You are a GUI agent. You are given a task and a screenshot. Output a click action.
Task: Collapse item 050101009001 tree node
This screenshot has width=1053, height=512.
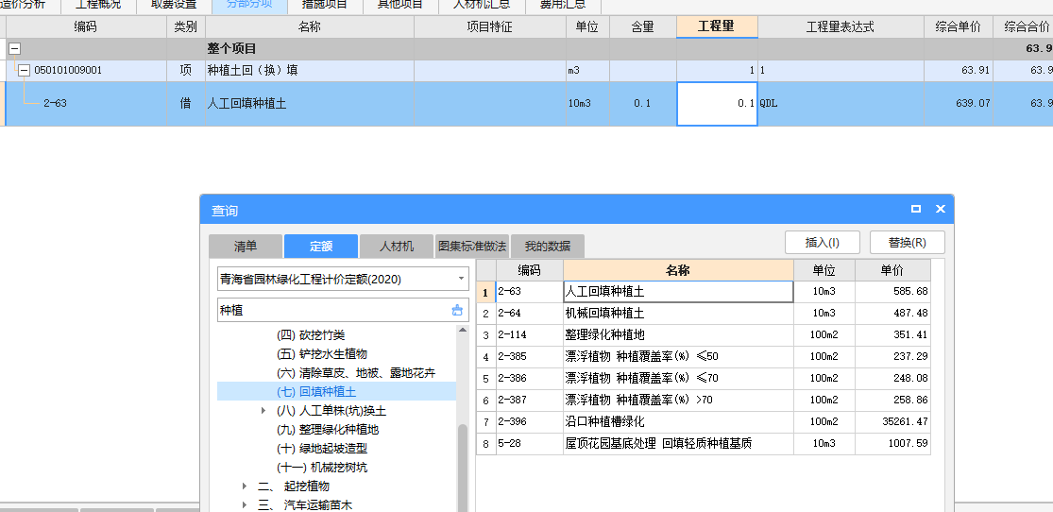pos(25,70)
